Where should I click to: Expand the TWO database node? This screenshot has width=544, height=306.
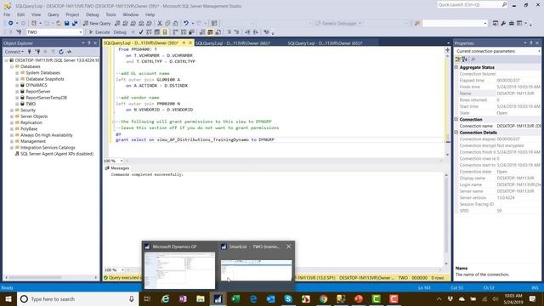[x=17, y=104]
